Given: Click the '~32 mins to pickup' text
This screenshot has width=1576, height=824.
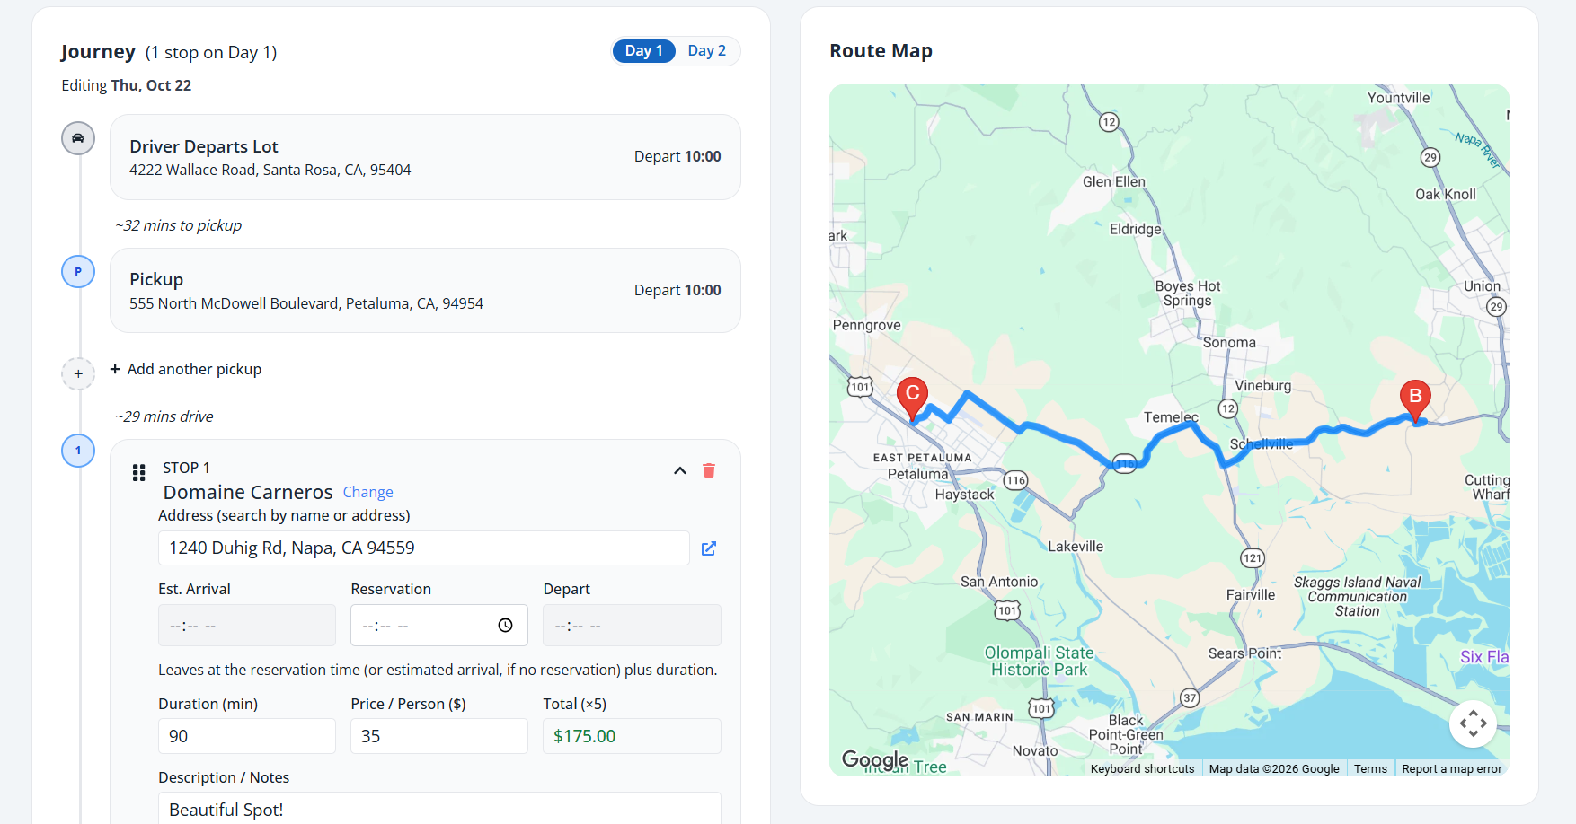Looking at the screenshot, I should (179, 225).
